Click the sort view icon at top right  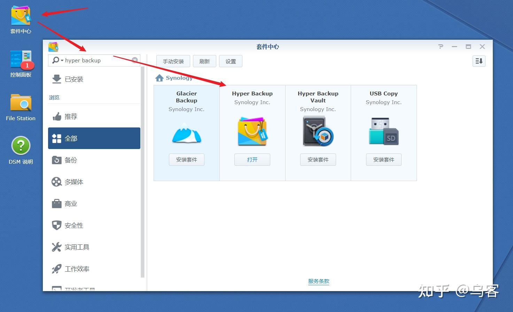(479, 61)
